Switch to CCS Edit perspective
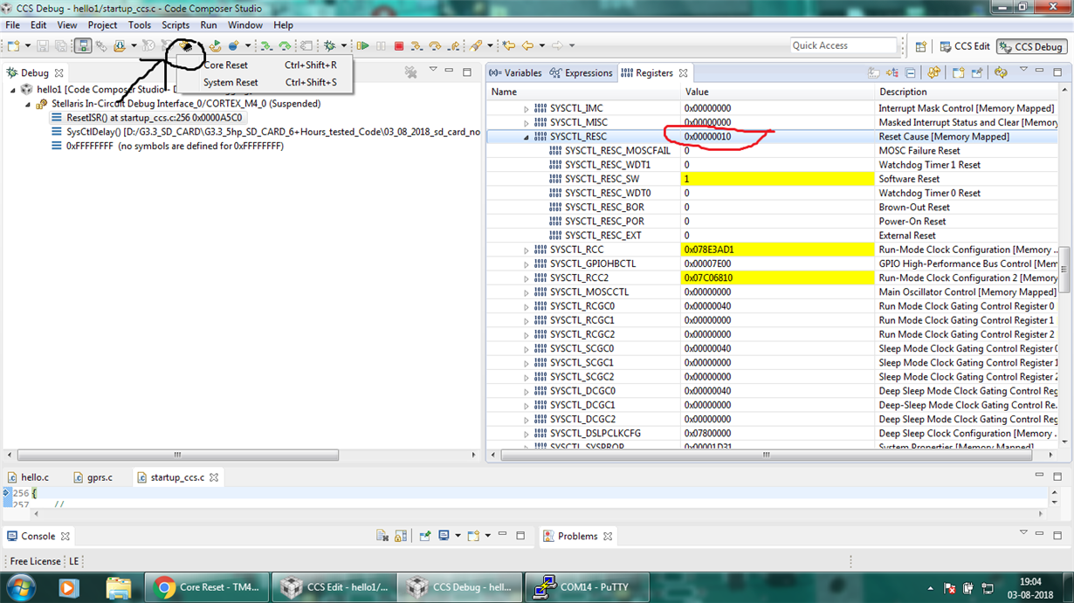This screenshot has height=603, width=1074. 965,46
